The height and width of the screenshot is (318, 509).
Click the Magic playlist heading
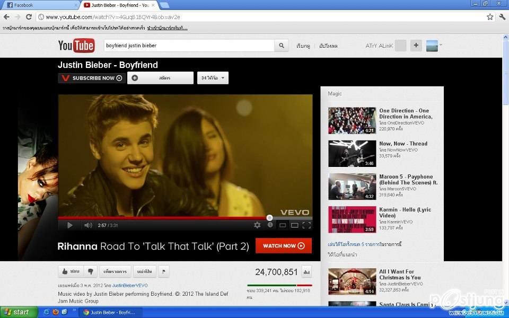335,93
